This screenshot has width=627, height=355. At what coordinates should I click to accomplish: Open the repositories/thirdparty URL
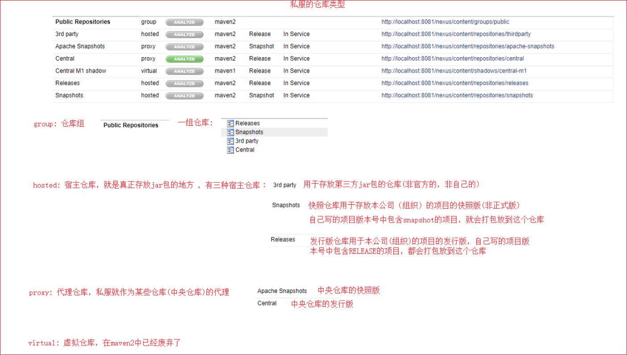(456, 34)
